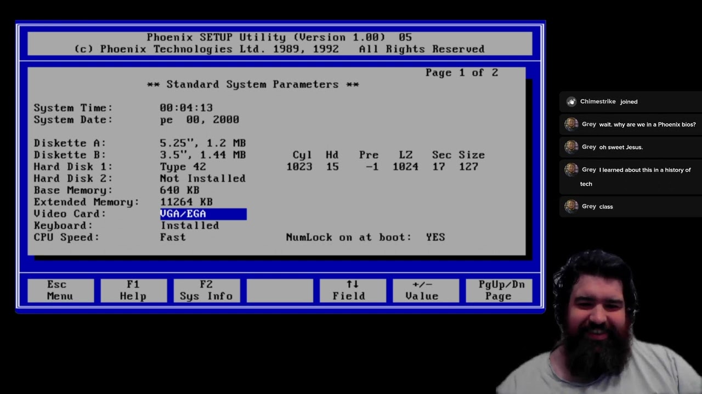This screenshot has height=394, width=702.
Task: Click the Standard System Parameters heading
Action: pyautogui.click(x=253, y=85)
